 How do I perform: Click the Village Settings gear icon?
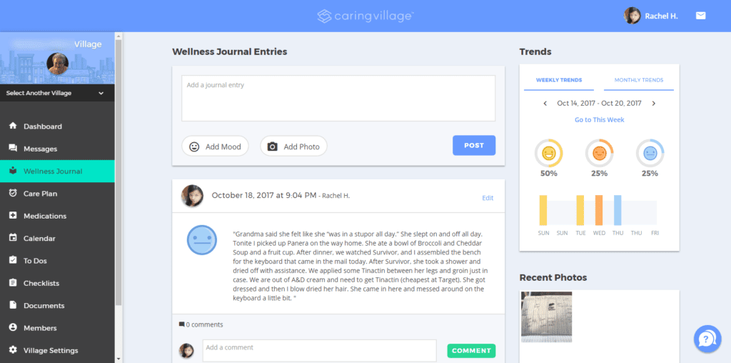[13, 350]
